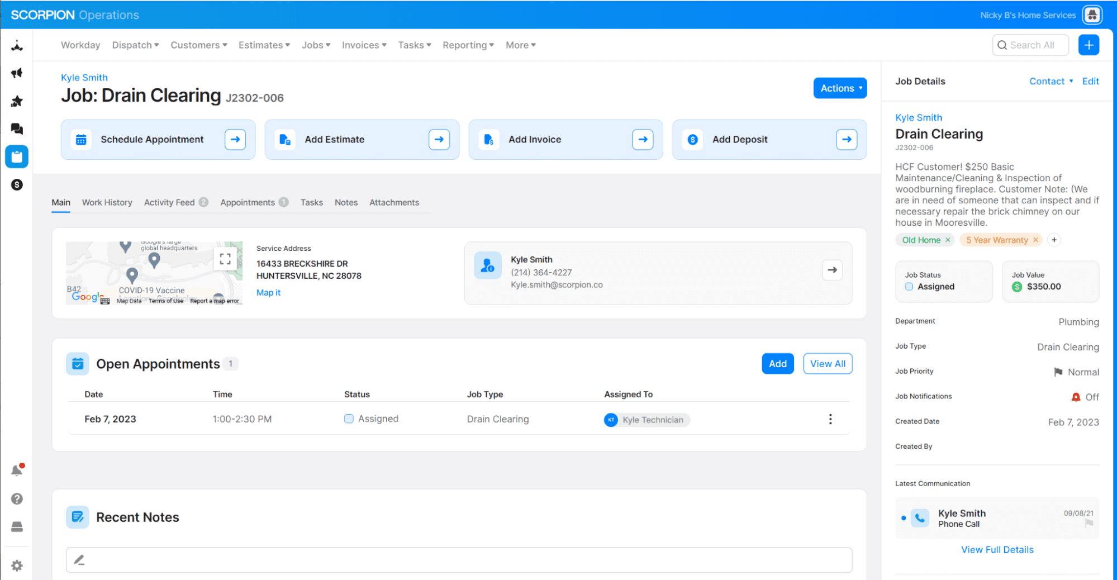Open the Attachments tab
The width and height of the screenshot is (1117, 580).
click(x=394, y=202)
